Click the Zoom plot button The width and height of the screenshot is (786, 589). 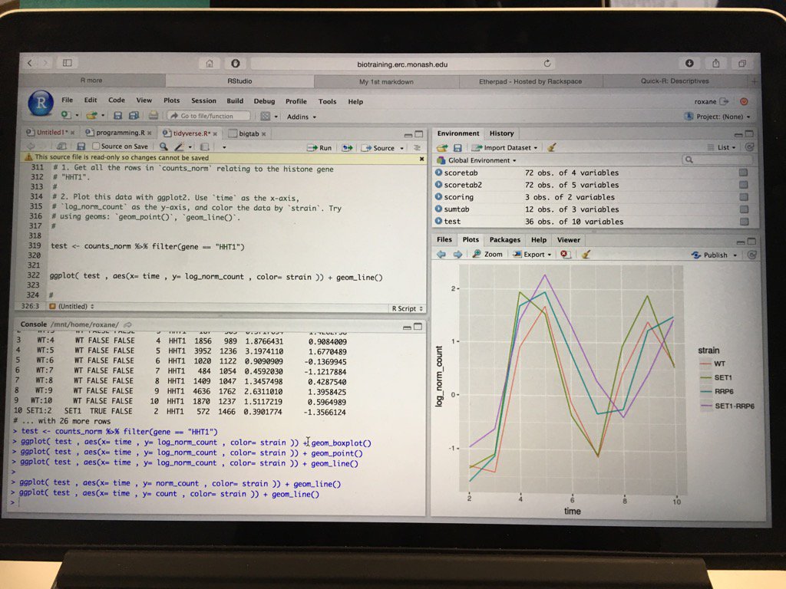[487, 255]
